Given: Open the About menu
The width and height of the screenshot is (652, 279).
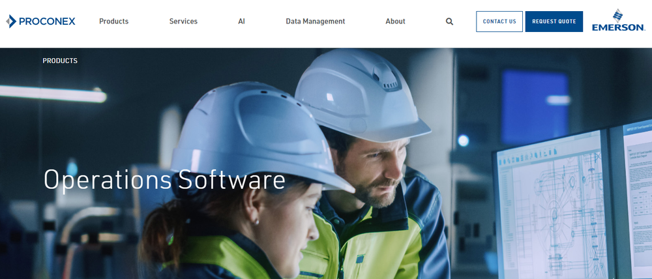Looking at the screenshot, I should pyautogui.click(x=395, y=22).
